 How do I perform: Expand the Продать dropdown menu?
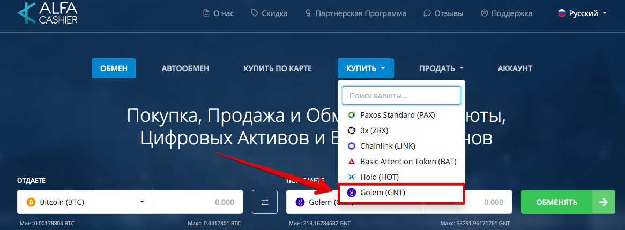tap(441, 68)
